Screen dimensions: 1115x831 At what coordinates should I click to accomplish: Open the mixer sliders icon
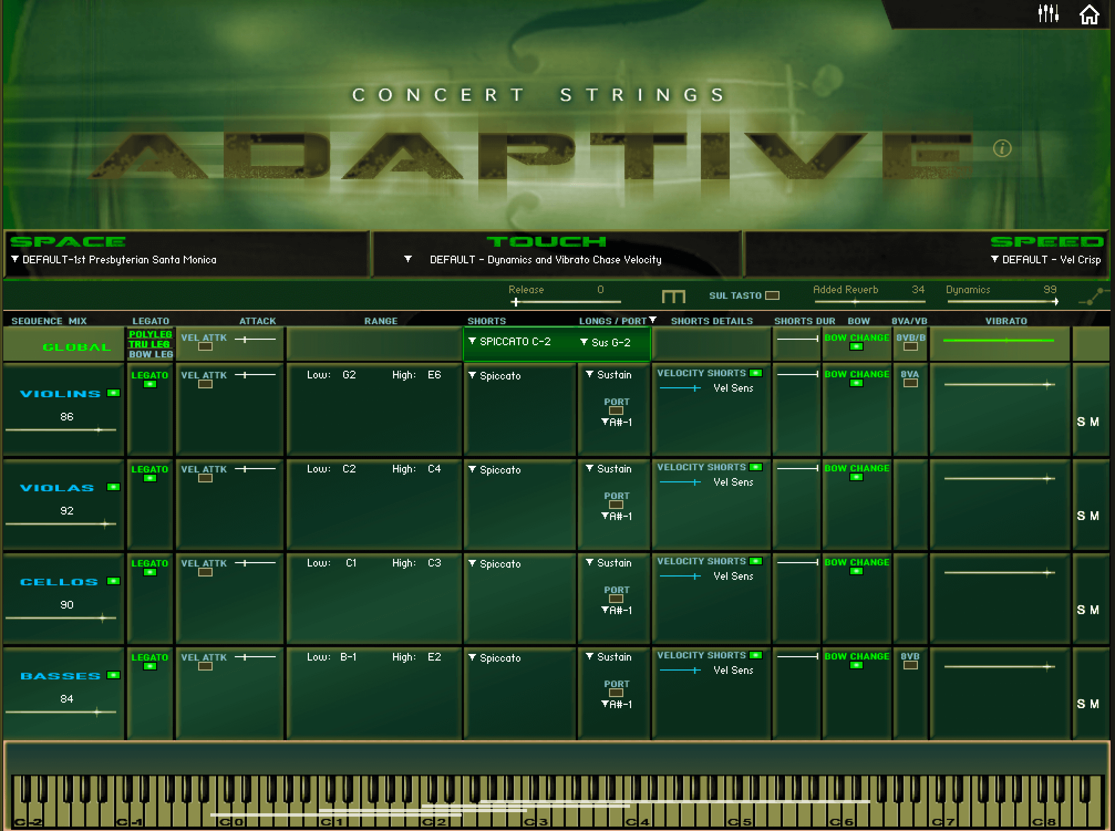coord(1048,14)
